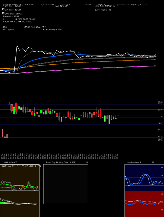The image size is (164, 217).
Task: Select the '50 Day = 117.59' legend text
Action: coord(13,10)
